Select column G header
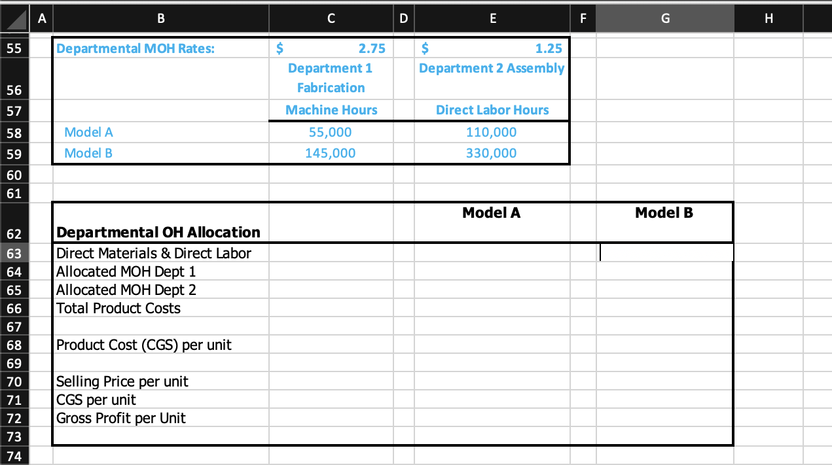The width and height of the screenshot is (832, 465). 665,20
